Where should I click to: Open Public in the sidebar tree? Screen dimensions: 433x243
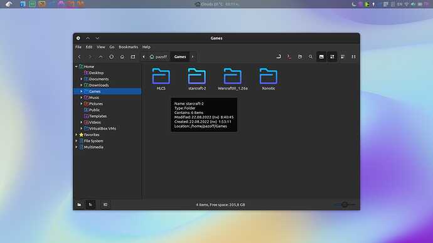point(92,110)
